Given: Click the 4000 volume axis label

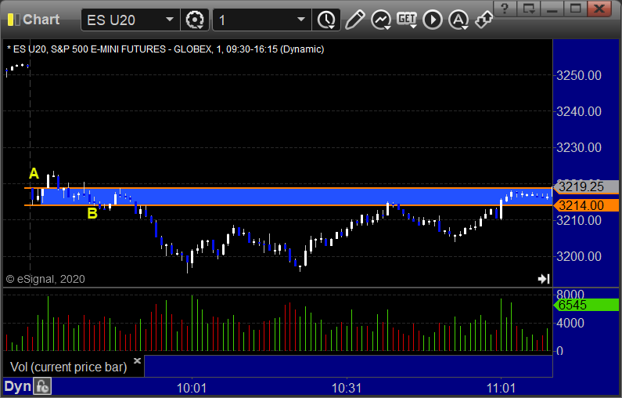Looking at the screenshot, I should click(x=570, y=323).
